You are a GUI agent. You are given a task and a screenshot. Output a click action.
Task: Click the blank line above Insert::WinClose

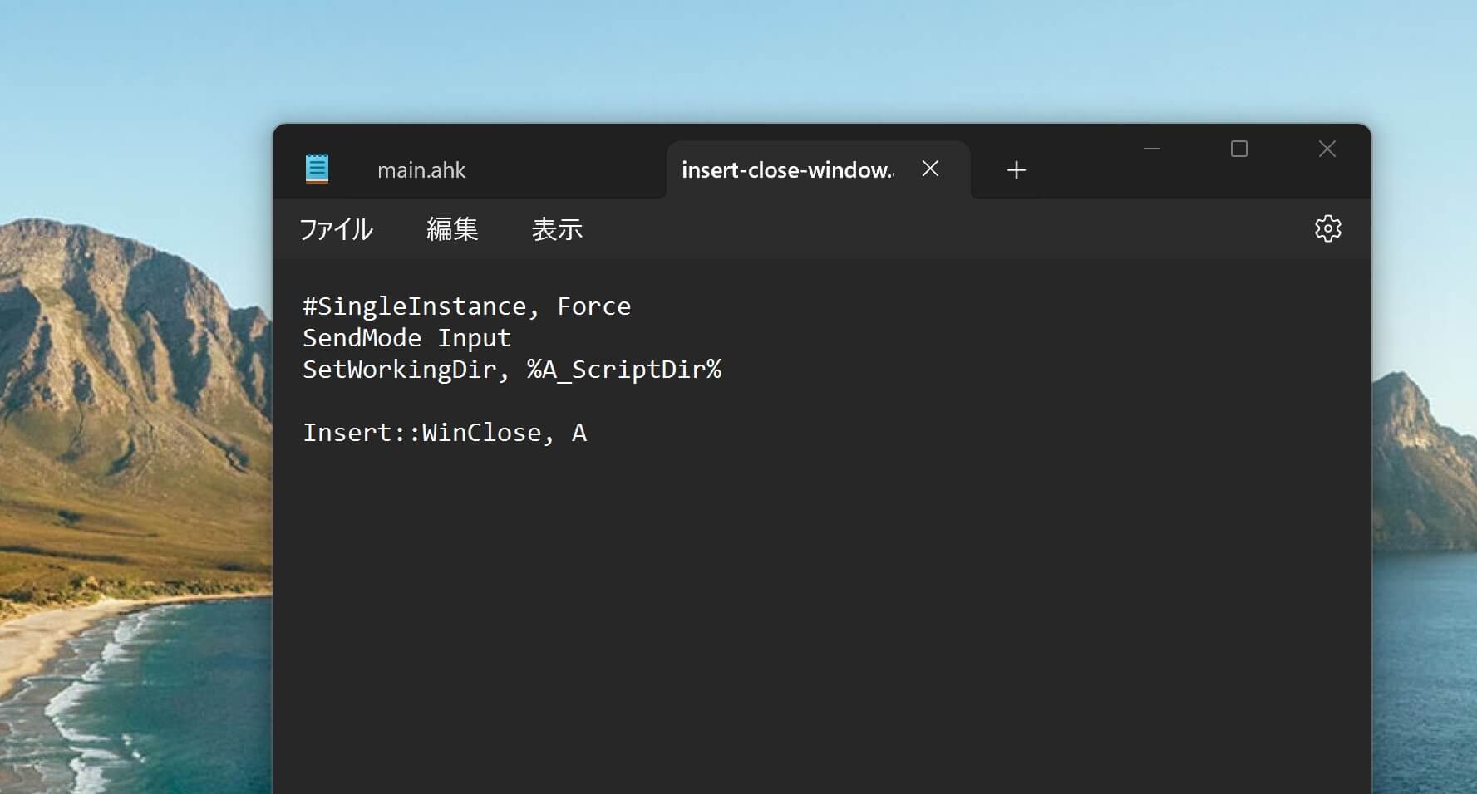coord(821,401)
